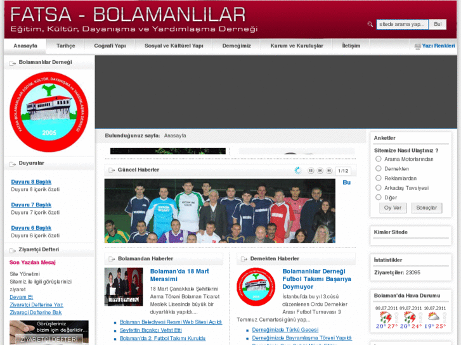461x345 pixels.
Task: Click the site search input field
Action: coord(402,24)
